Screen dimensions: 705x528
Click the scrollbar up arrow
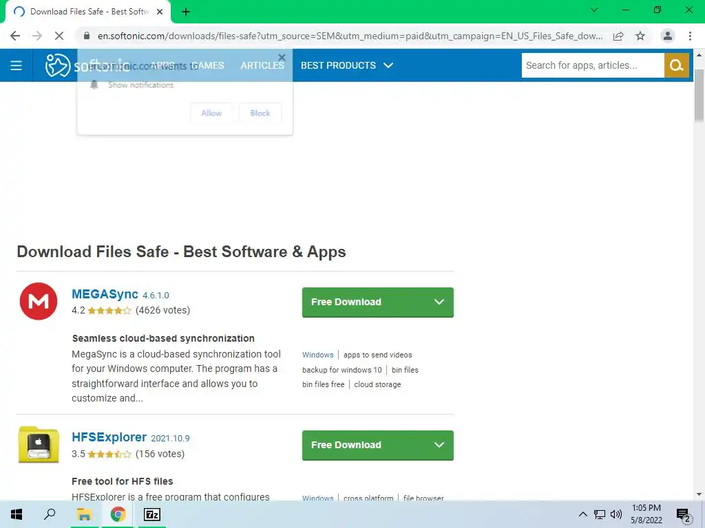coord(699,56)
